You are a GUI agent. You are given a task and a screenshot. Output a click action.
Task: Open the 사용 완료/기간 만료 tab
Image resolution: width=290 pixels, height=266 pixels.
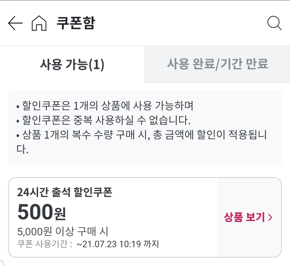point(217,64)
